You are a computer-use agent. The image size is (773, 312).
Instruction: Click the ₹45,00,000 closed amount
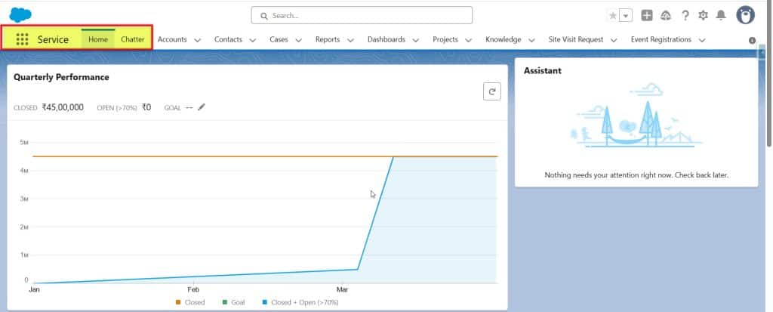tap(63, 107)
